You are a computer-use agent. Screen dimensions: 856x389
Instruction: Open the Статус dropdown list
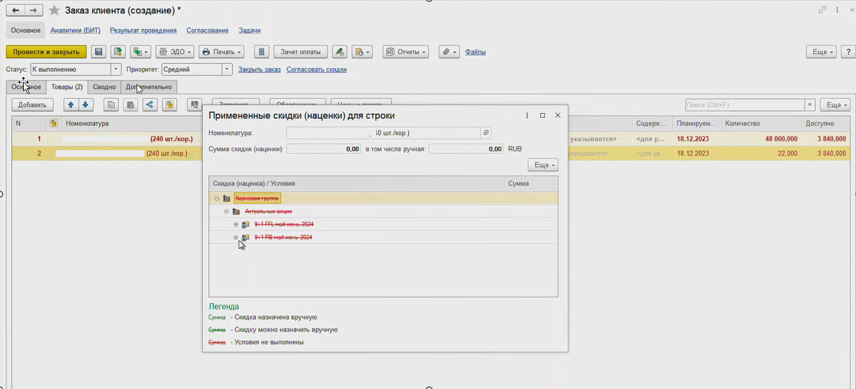point(116,69)
